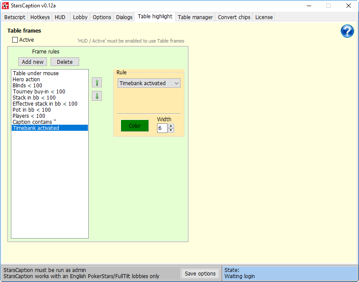Screen dimensions: 359x282
Task: Select 'Blinds < 100' rule
Action: [x=50, y=85]
